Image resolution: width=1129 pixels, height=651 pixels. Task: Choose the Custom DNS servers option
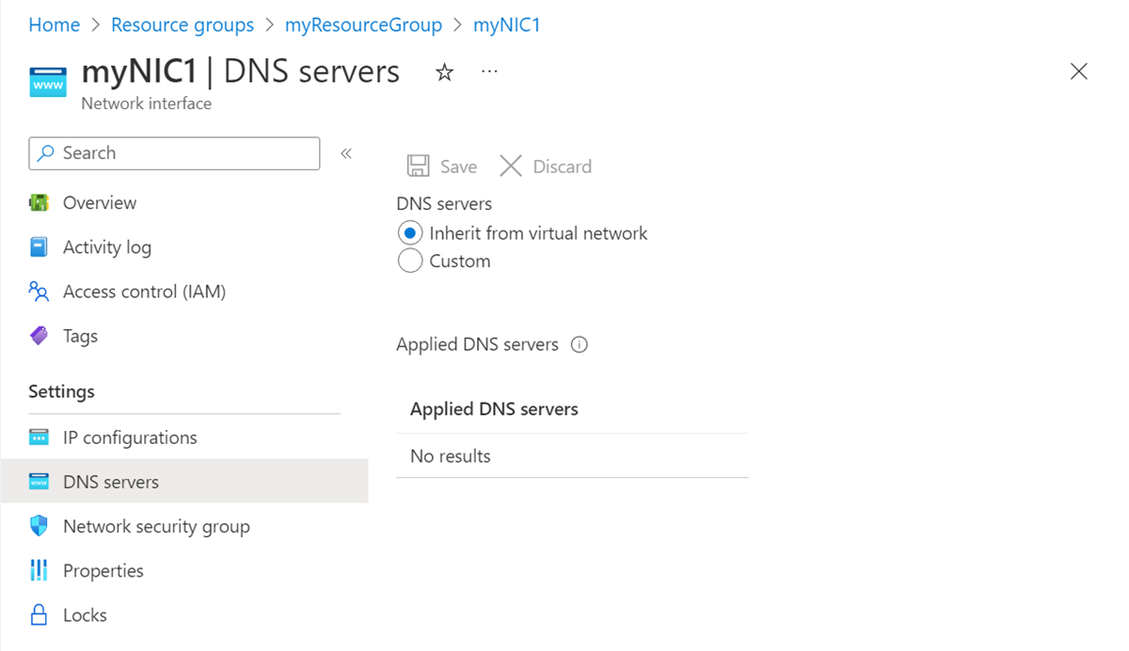410,261
